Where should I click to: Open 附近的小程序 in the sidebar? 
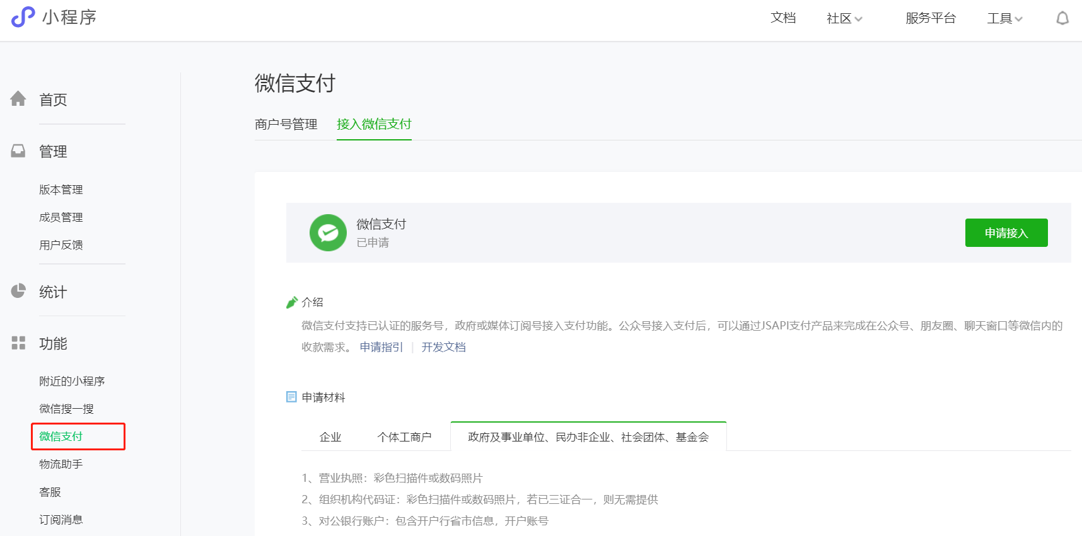pos(72,381)
